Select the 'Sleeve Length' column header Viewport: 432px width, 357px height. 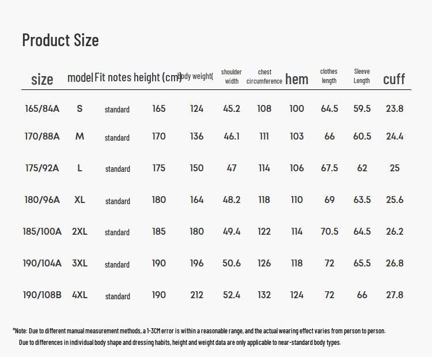point(362,76)
